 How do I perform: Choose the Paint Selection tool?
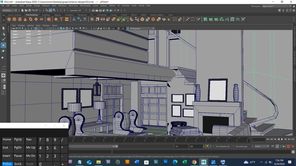(x=3, y=39)
